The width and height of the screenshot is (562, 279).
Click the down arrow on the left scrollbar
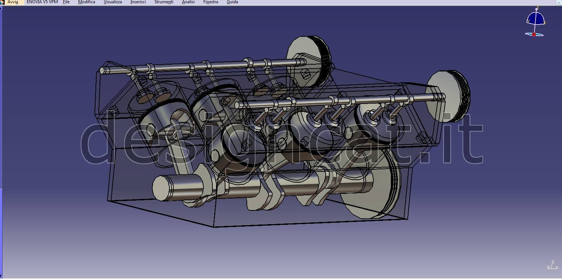[x=1, y=276]
